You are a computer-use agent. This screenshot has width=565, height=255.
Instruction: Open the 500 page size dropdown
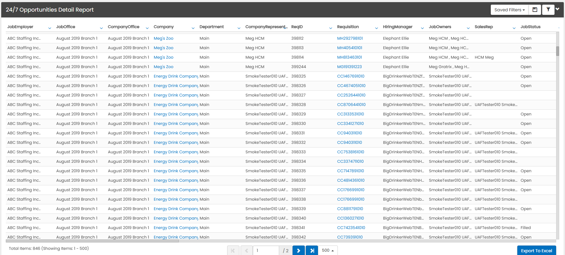tap(328, 250)
